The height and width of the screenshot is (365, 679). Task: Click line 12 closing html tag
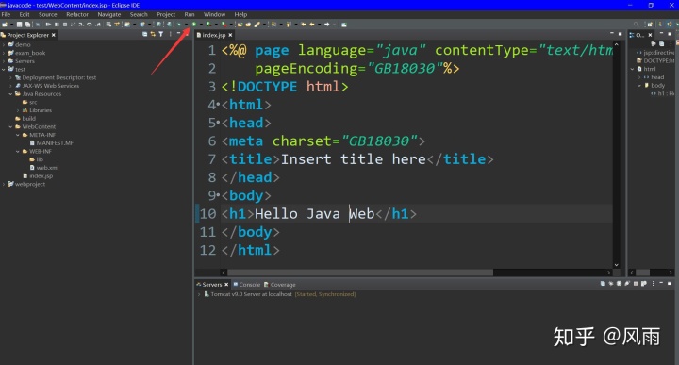click(x=250, y=250)
